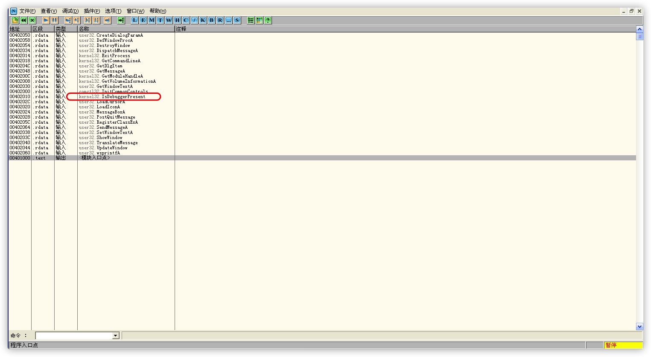Show the Call stack using the K button

203,20
